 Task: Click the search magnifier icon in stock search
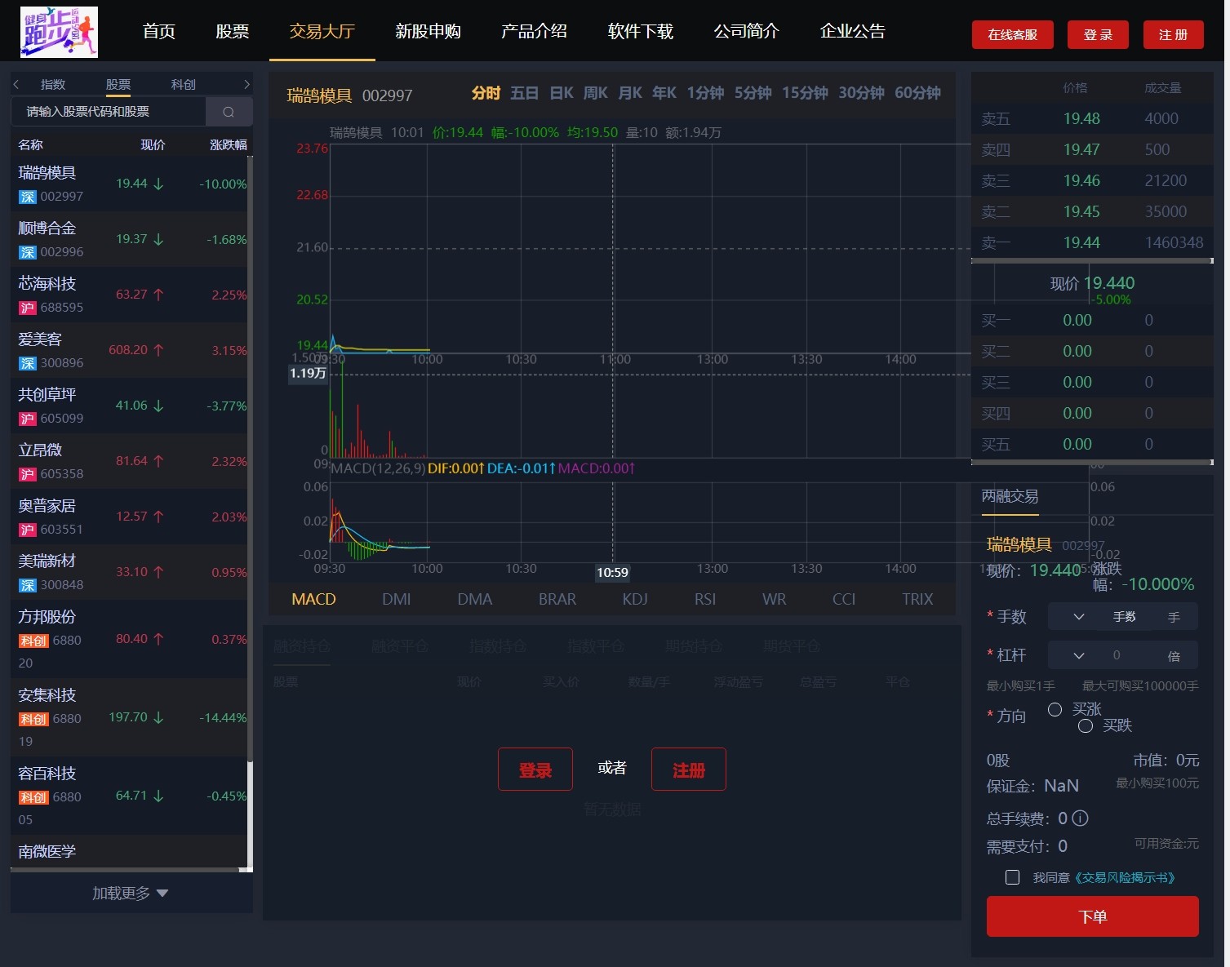click(x=229, y=112)
